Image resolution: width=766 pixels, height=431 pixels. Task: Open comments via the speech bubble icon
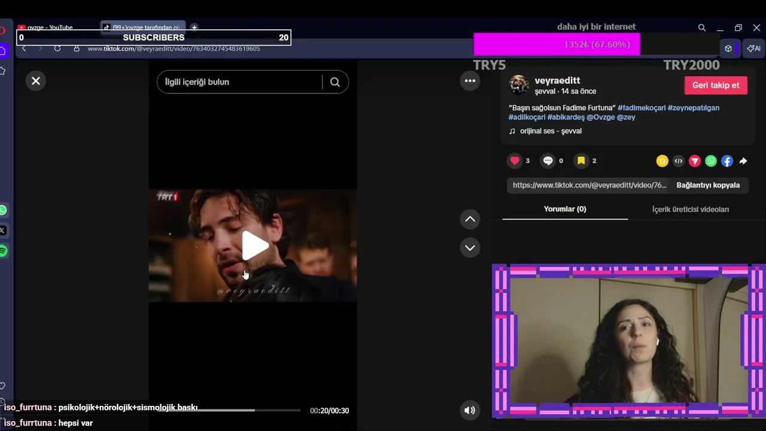pos(548,160)
